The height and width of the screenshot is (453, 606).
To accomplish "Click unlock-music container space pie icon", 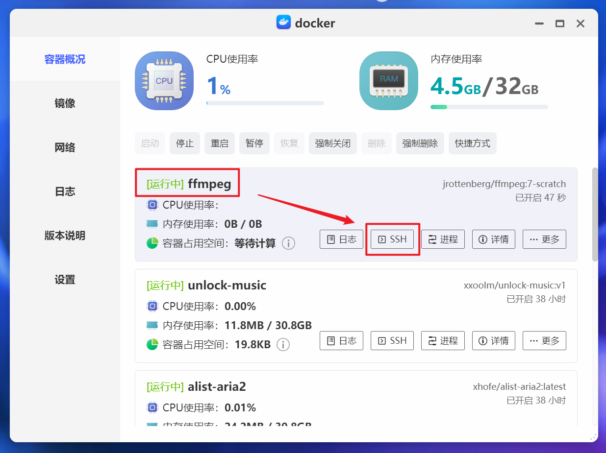I will (x=152, y=344).
